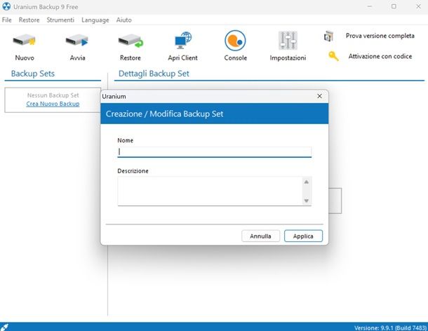Click the rocket icon in status bar
The image size is (428, 331).
tap(4, 327)
